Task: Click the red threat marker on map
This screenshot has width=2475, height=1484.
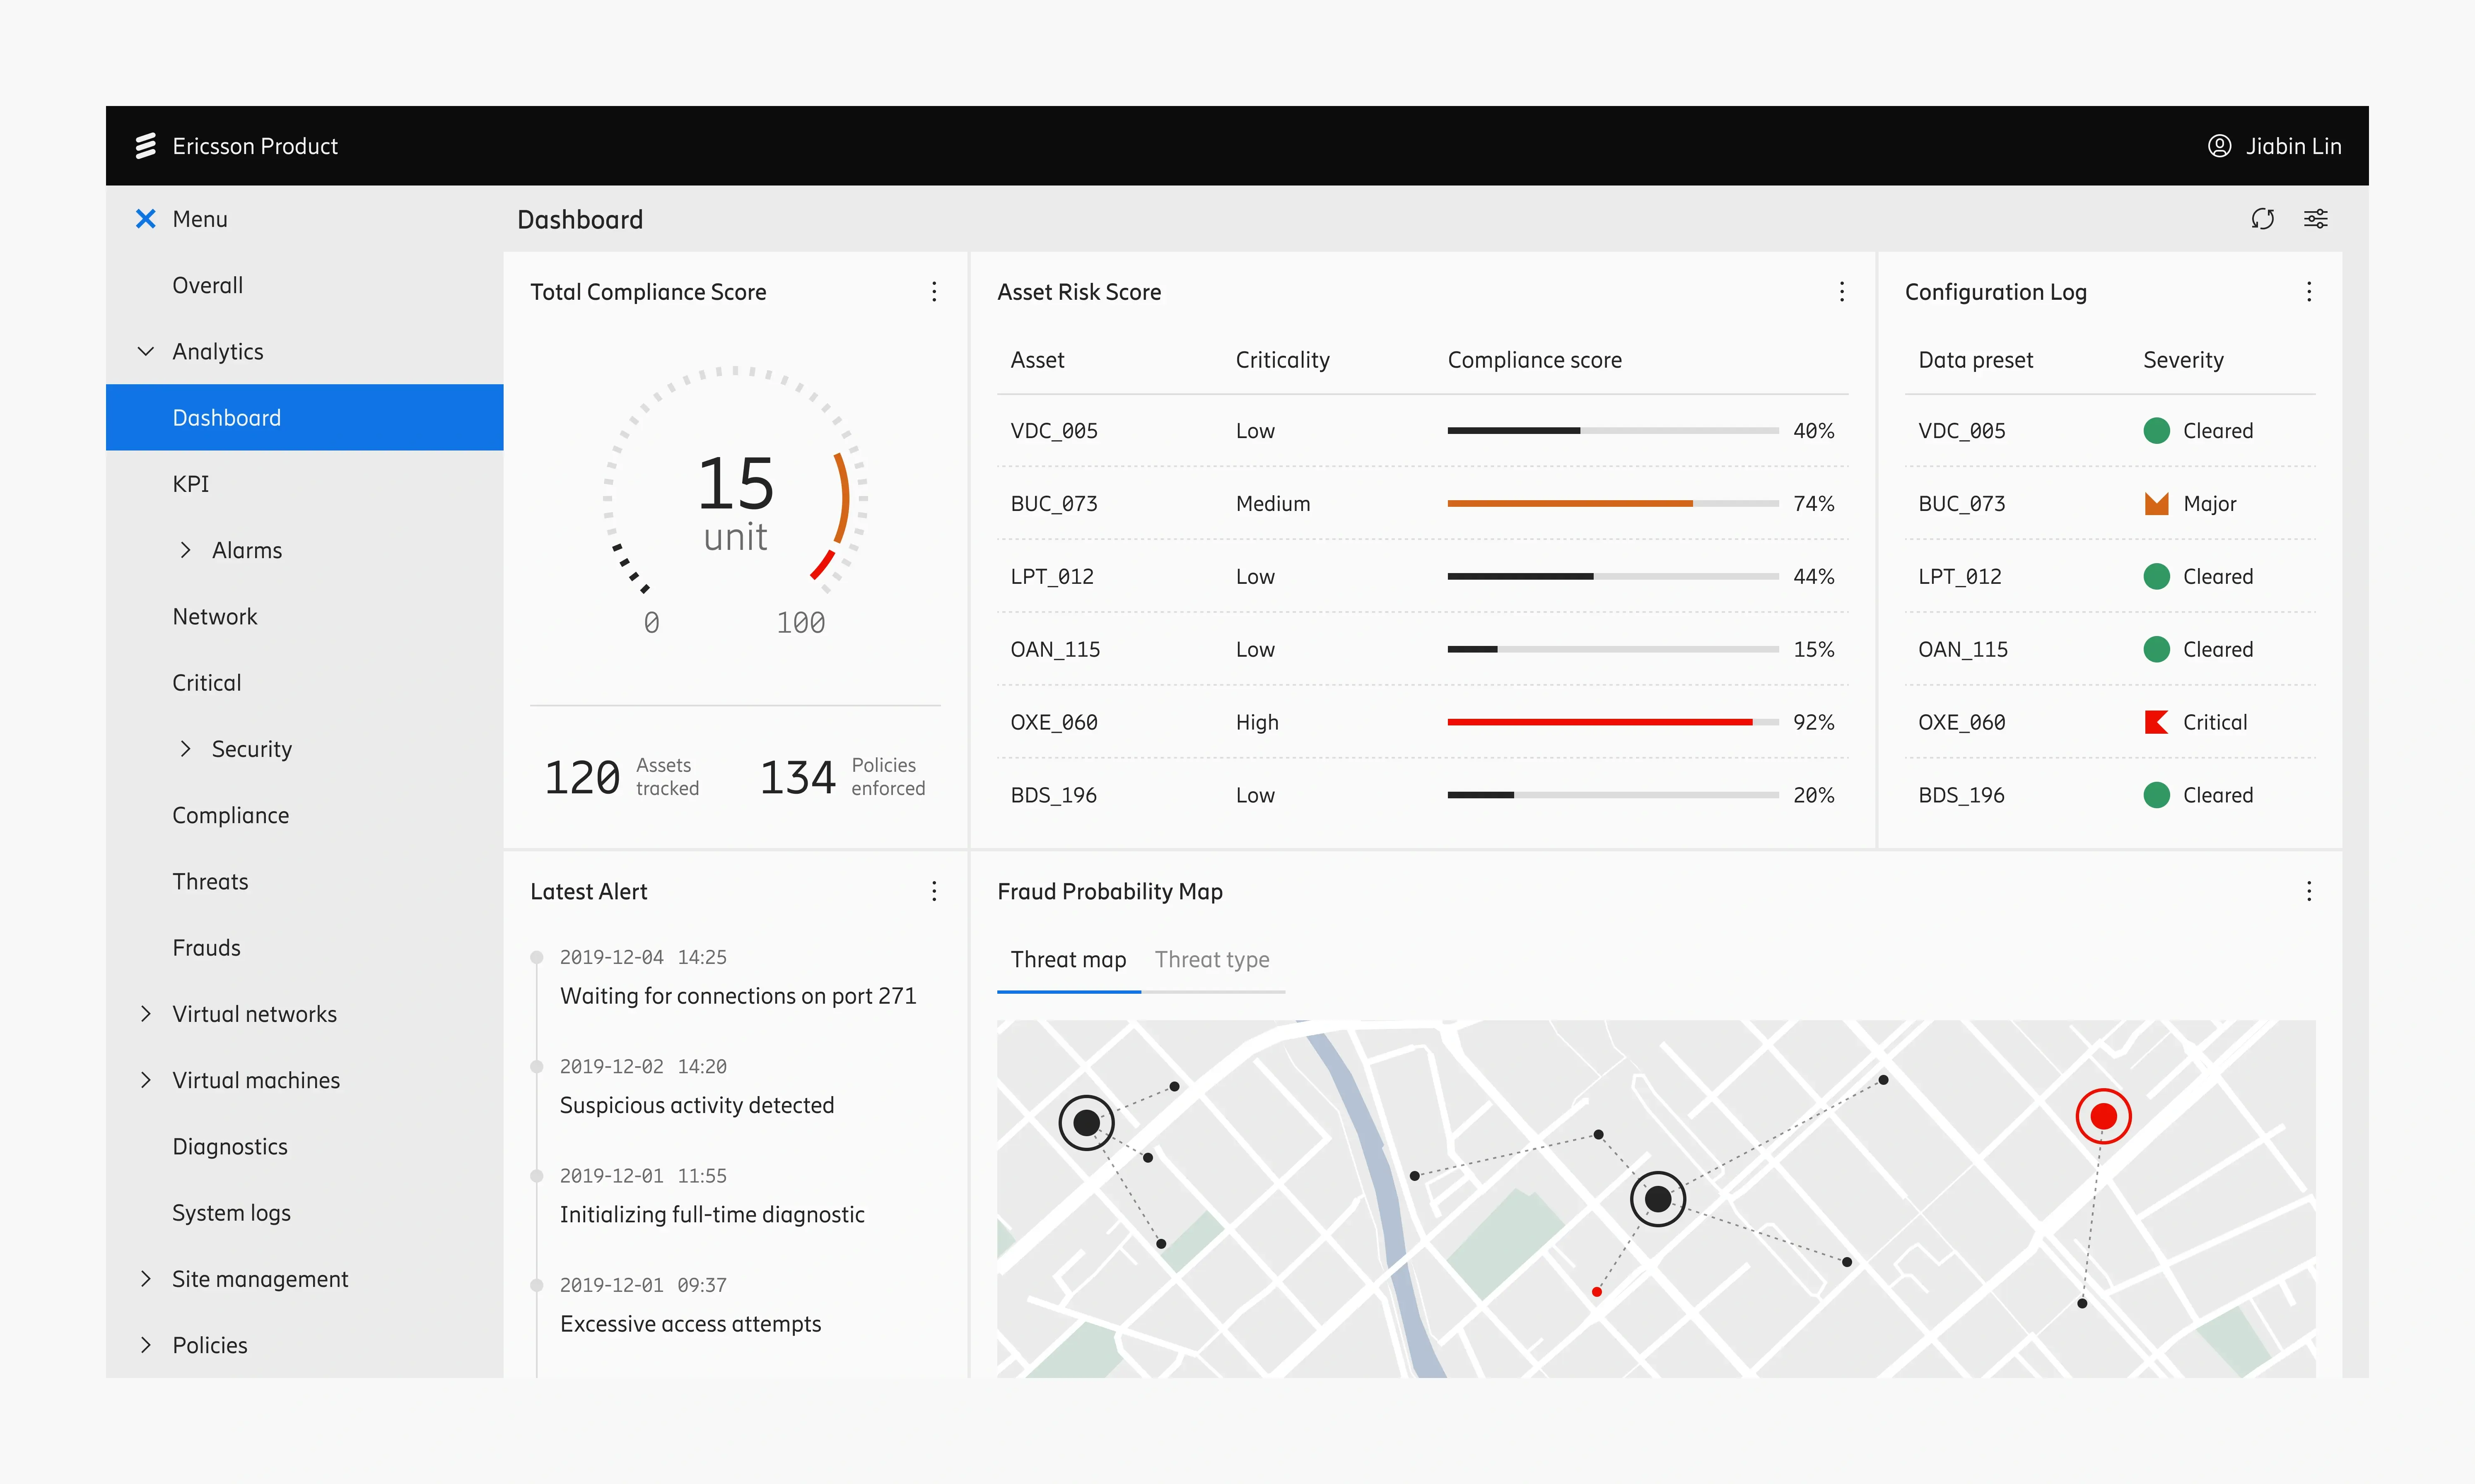Action: [x=2103, y=1116]
